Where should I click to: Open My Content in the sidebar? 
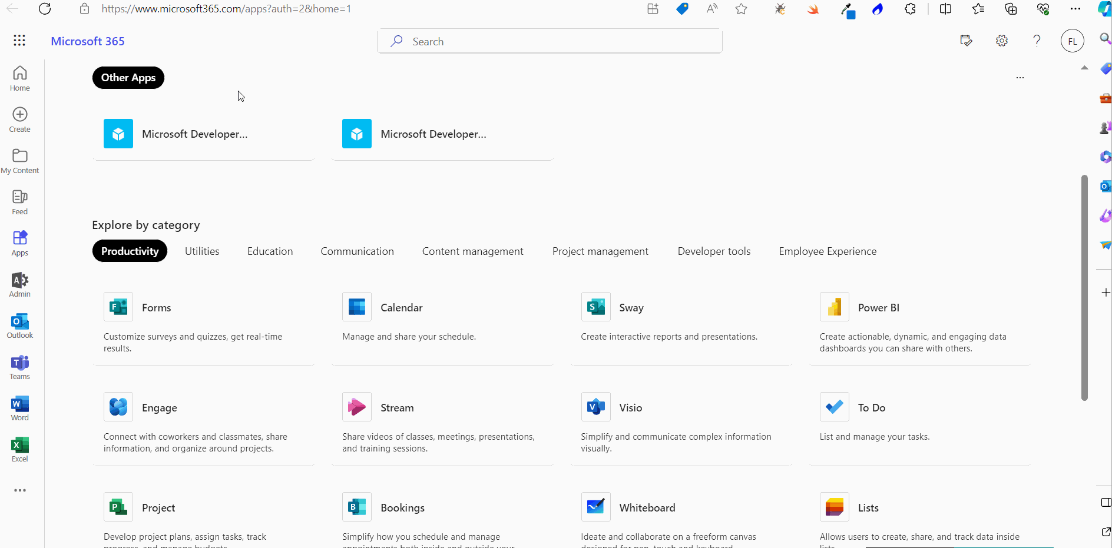pos(19,161)
